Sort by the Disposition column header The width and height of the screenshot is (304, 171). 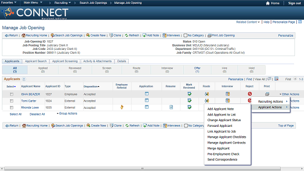(x=91, y=86)
